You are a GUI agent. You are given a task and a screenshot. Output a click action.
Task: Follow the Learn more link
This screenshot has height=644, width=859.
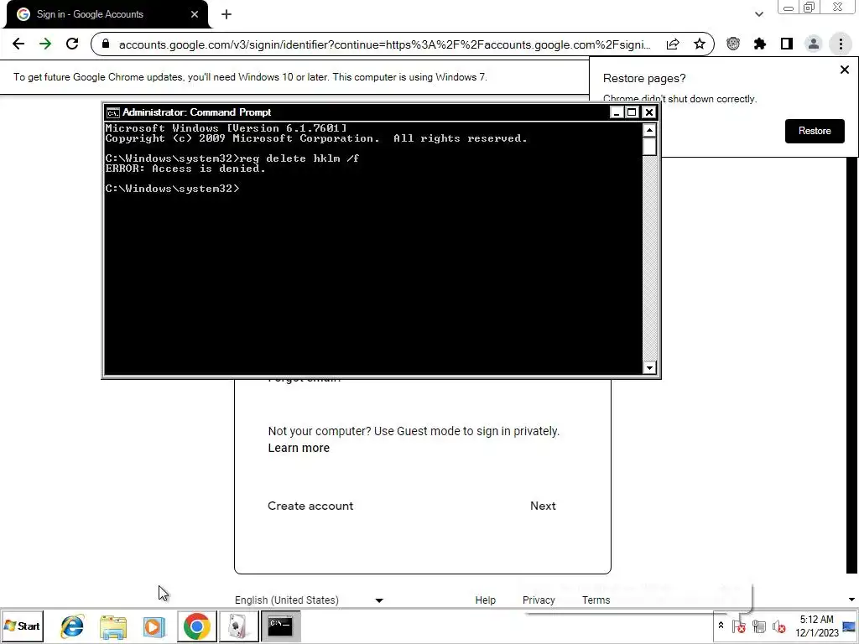pyautogui.click(x=299, y=448)
